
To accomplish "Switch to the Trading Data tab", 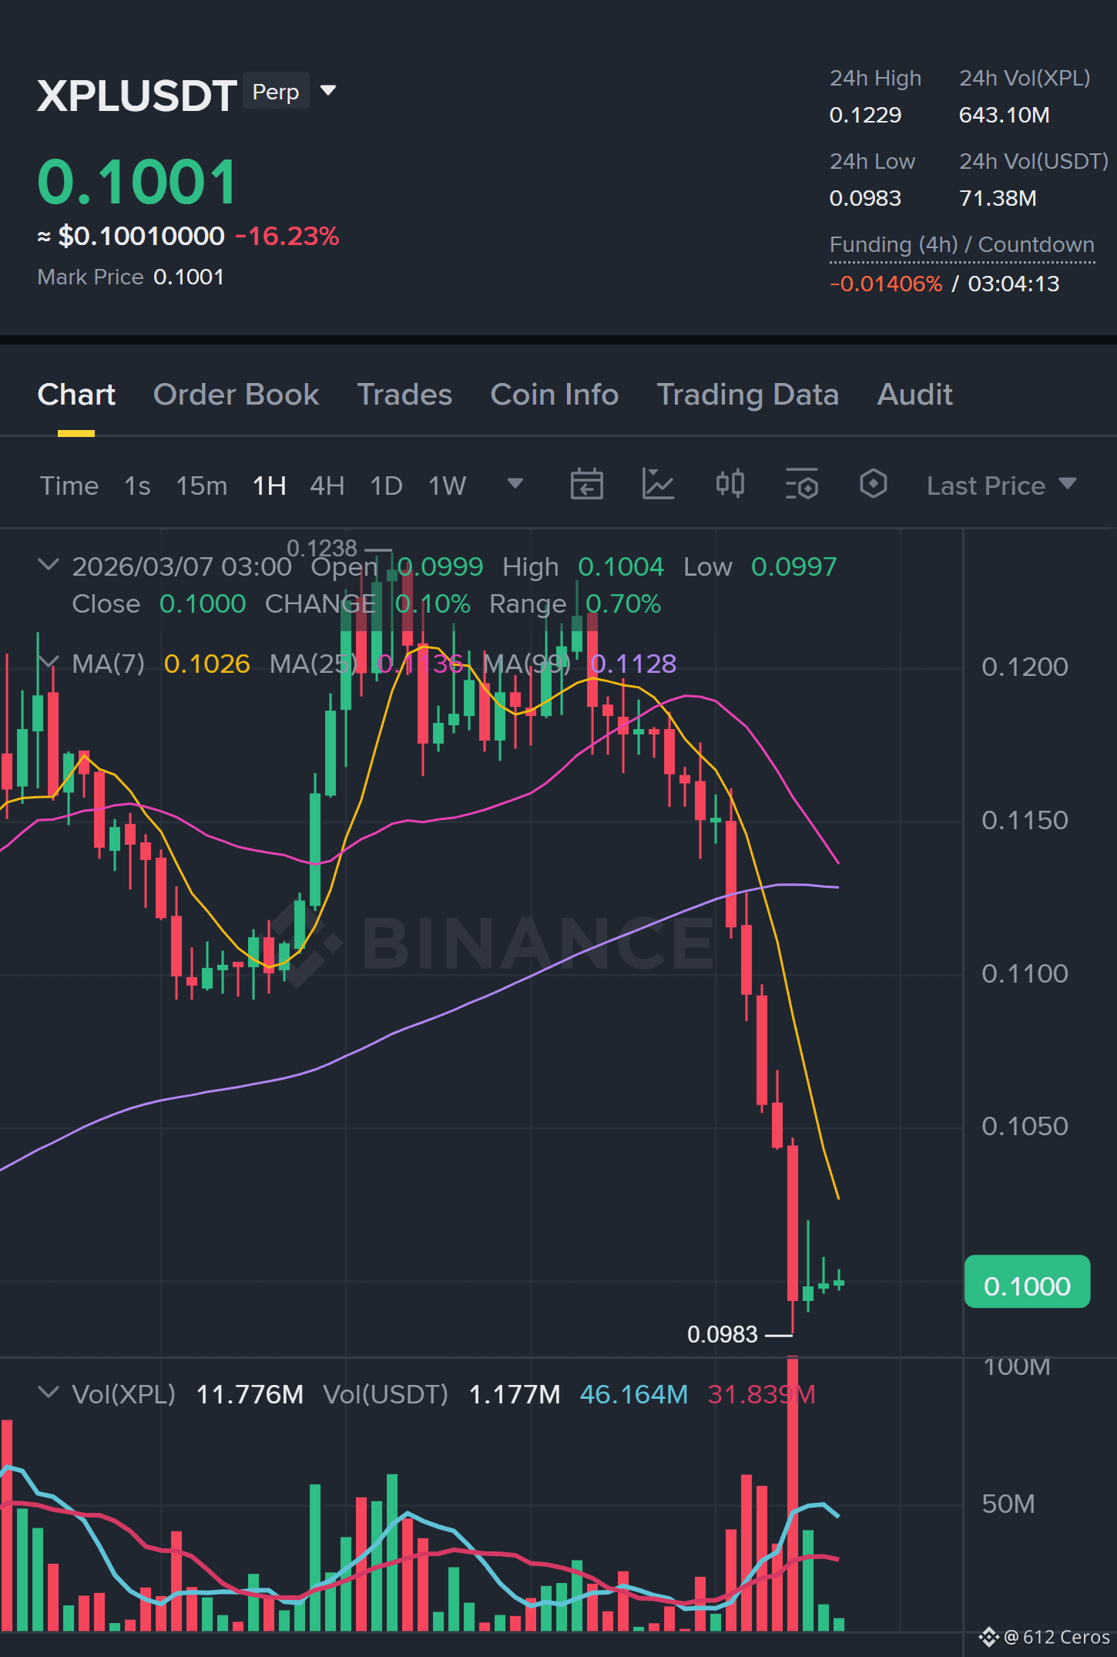I will (x=748, y=395).
